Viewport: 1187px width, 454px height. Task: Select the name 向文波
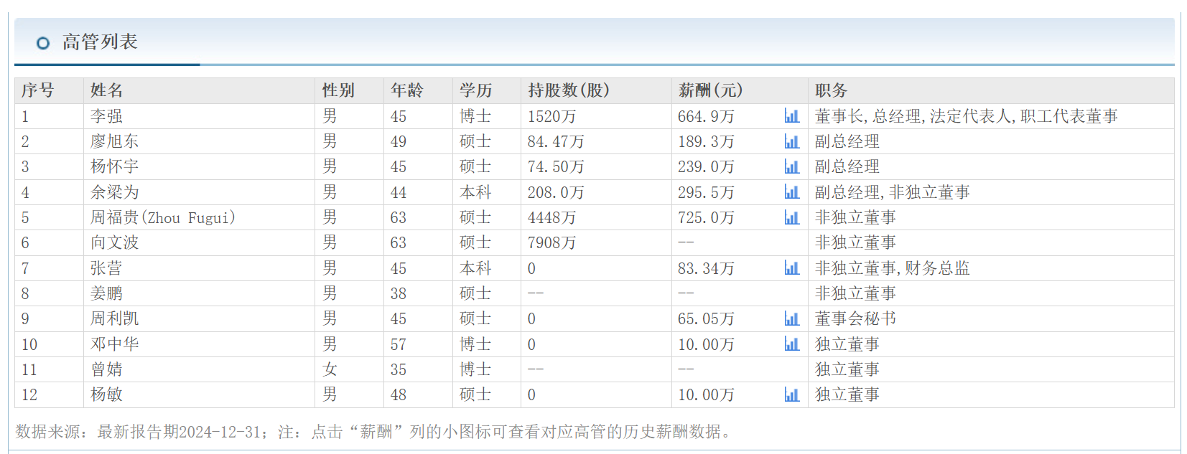point(115,242)
